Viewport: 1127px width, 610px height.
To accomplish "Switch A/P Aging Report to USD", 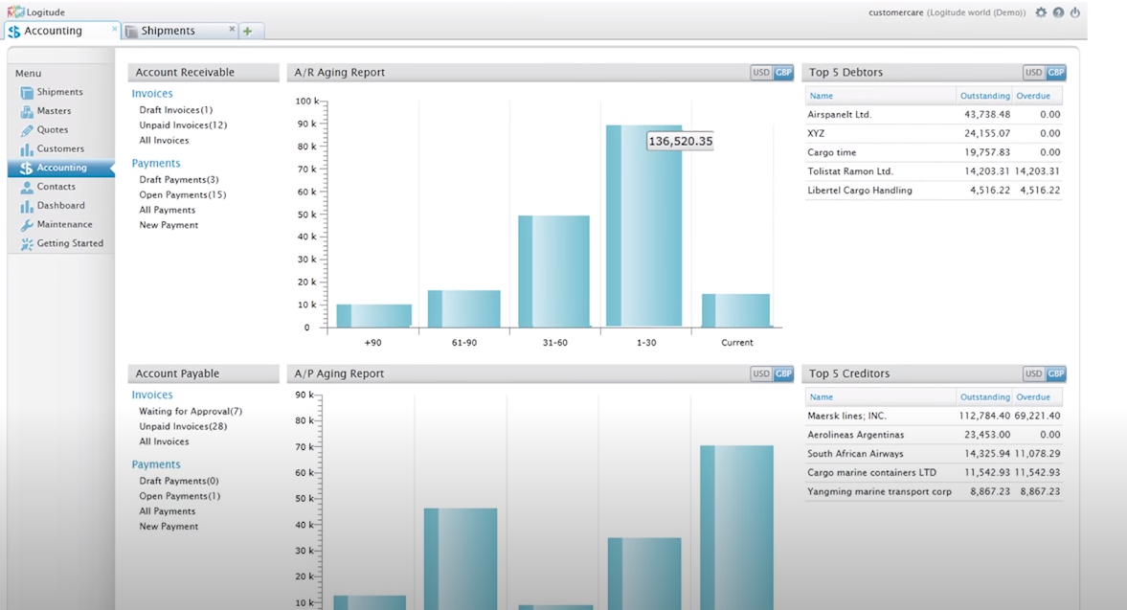I will (761, 373).
